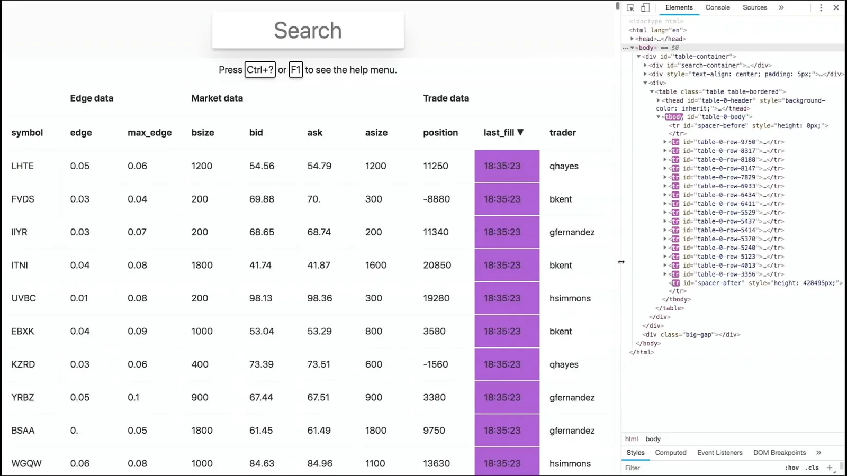Sort by the symbol column header

click(x=27, y=133)
